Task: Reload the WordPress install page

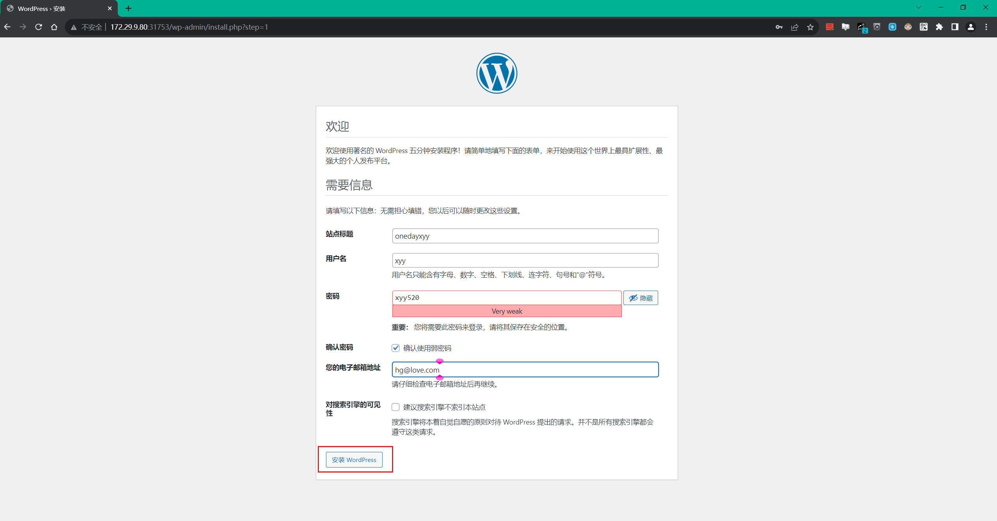Action: click(x=39, y=27)
